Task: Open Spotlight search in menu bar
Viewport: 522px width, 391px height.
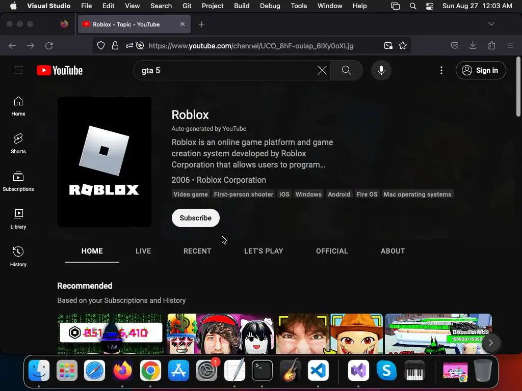Action: point(413,6)
